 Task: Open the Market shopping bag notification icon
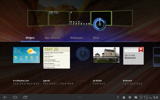(136, 97)
